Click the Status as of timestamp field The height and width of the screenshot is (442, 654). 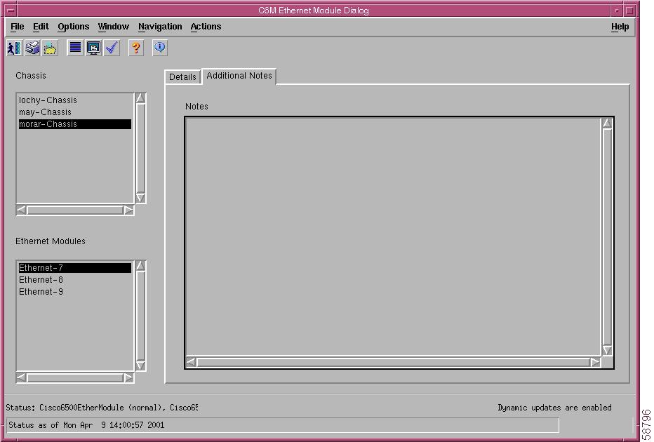click(x=283, y=425)
